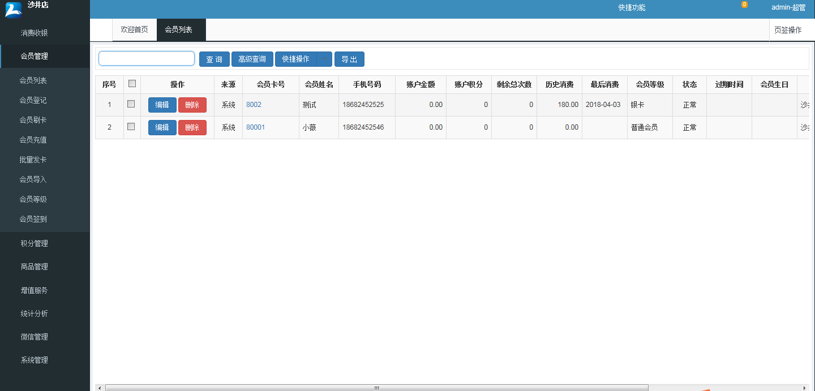Switch to the 欢迎首页 tab
The width and height of the screenshot is (815, 391).
pyautogui.click(x=134, y=30)
